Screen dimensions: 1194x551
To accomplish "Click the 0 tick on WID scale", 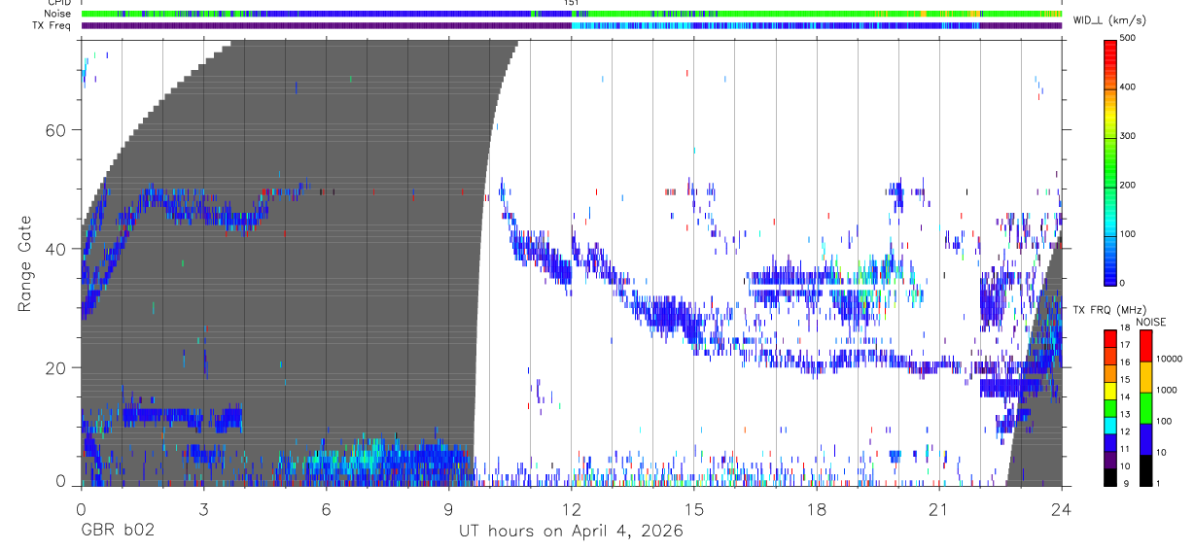I will pos(1123,283).
